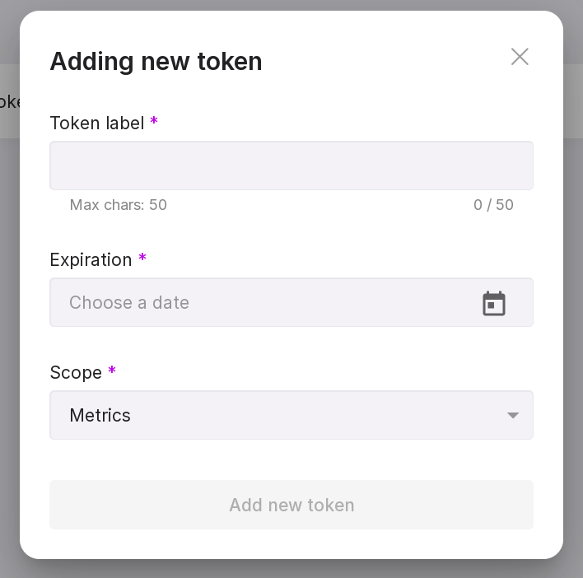Click the dimmed backdrop below the dialog
The width and height of the screenshot is (583, 578).
tap(291, 570)
